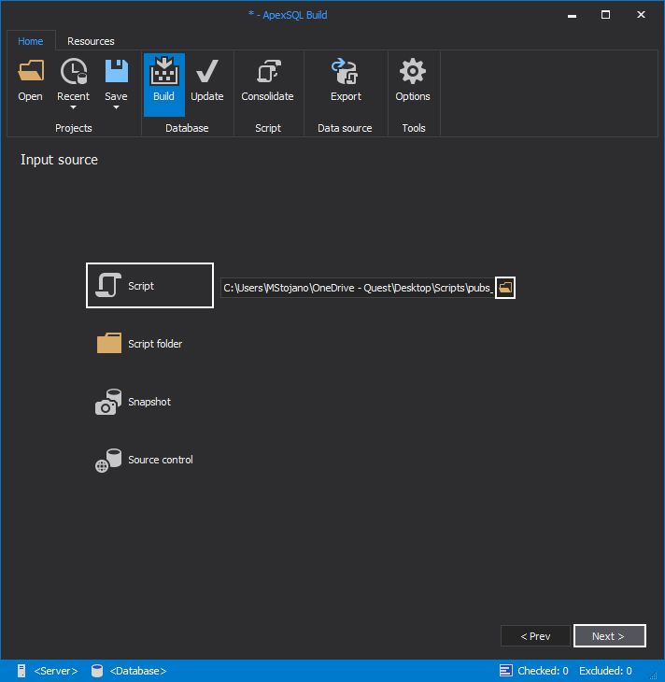Minimize the ApexSQL Build window
This screenshot has height=682, width=665.
572,15
